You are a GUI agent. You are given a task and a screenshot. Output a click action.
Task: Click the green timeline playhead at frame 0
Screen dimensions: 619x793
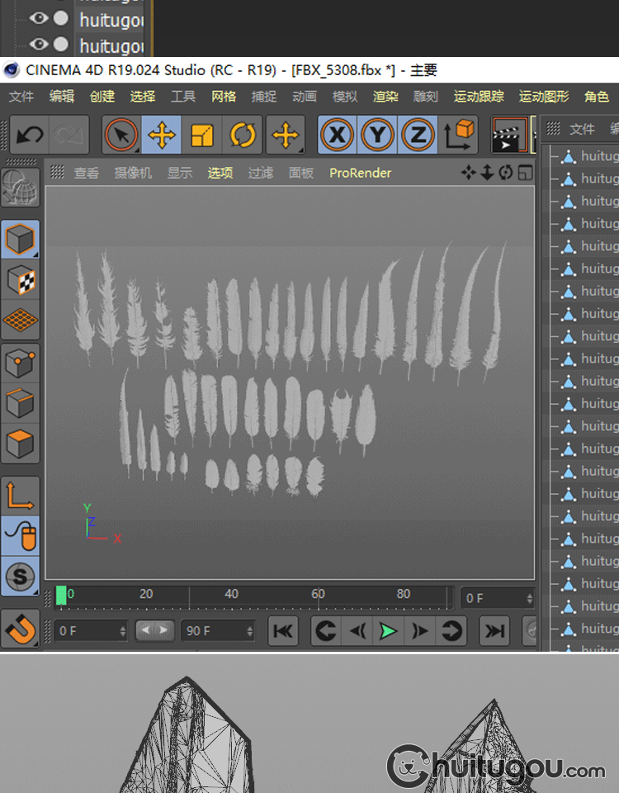pyautogui.click(x=61, y=595)
